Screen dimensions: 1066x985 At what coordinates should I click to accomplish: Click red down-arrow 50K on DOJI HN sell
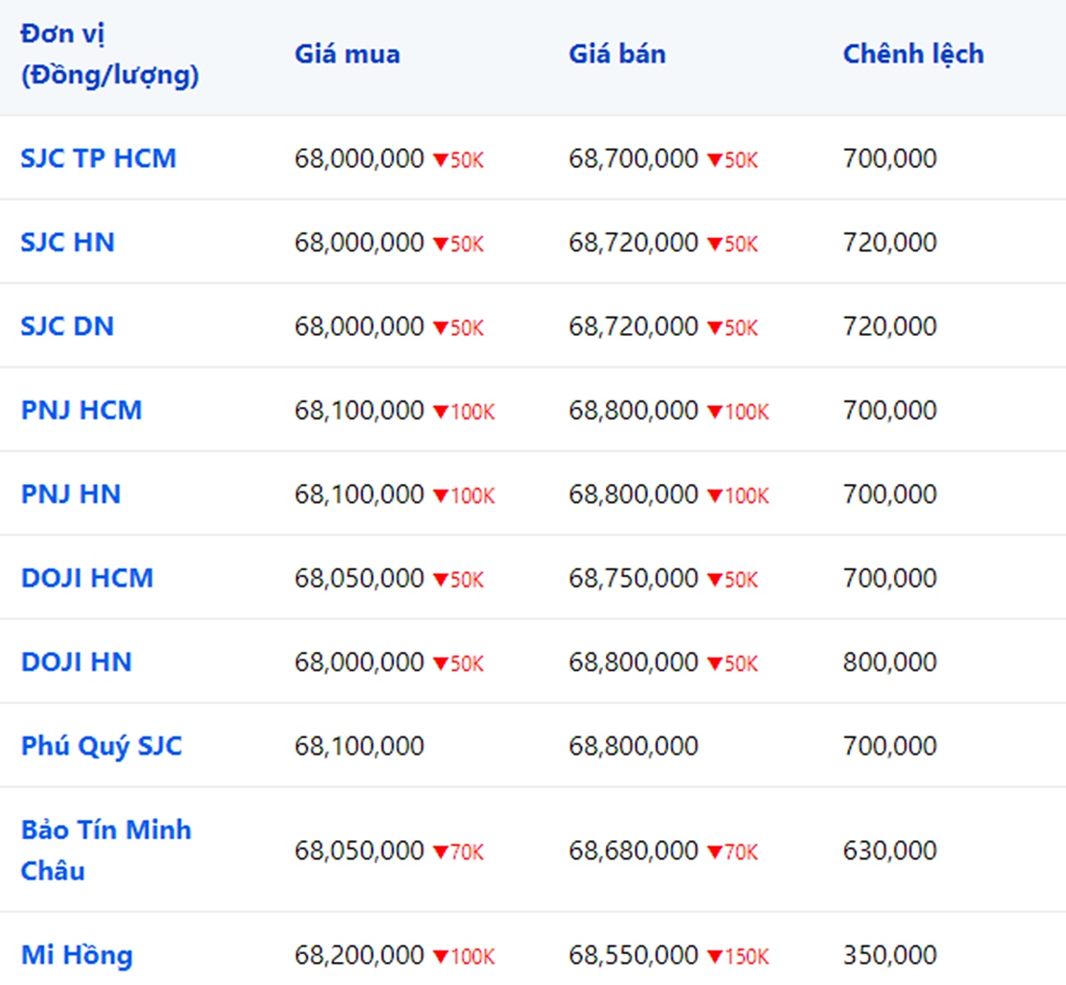[x=733, y=663]
